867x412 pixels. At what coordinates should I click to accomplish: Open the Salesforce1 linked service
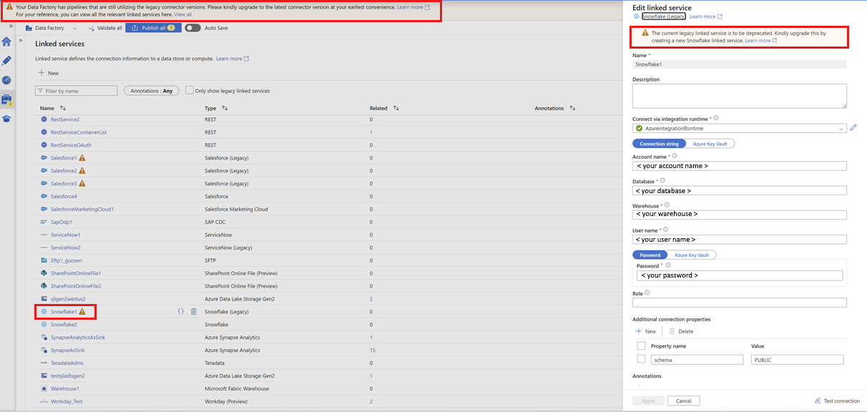coord(64,158)
